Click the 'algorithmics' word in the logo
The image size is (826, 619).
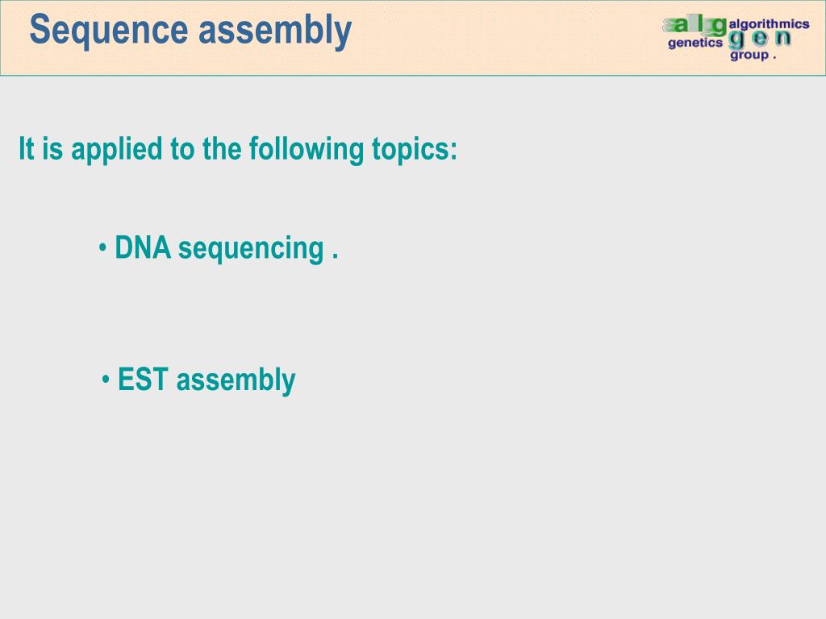click(769, 23)
